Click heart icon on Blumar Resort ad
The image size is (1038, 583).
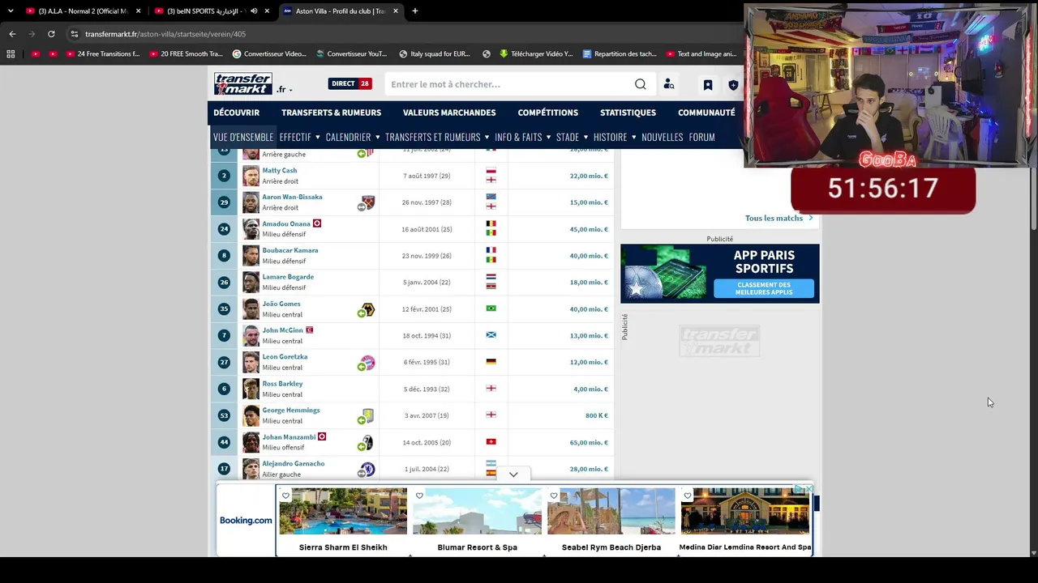[x=419, y=496]
